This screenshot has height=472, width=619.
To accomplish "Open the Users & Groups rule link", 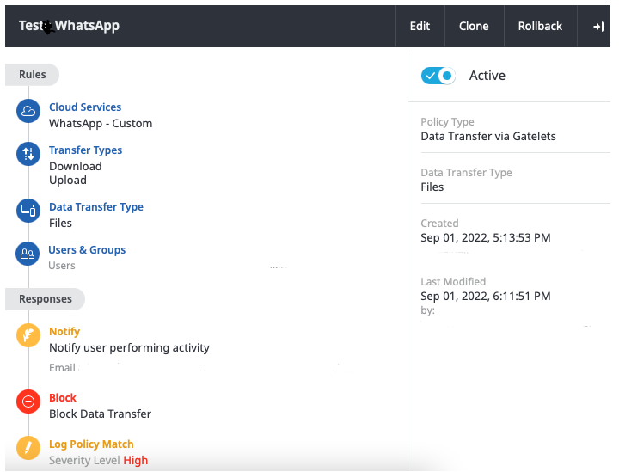I will pyautogui.click(x=87, y=250).
